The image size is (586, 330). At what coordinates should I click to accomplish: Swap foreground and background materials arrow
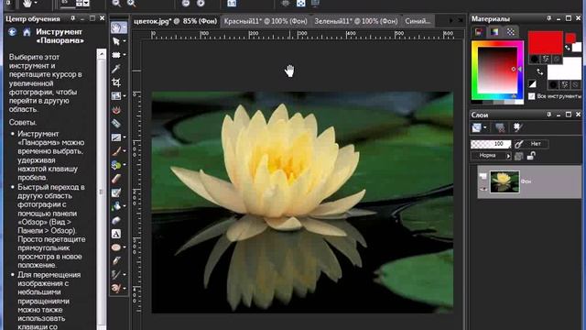(539, 71)
